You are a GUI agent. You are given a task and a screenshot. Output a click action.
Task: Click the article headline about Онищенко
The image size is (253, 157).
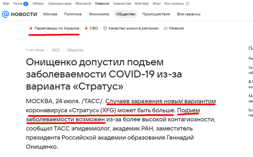[104, 74]
